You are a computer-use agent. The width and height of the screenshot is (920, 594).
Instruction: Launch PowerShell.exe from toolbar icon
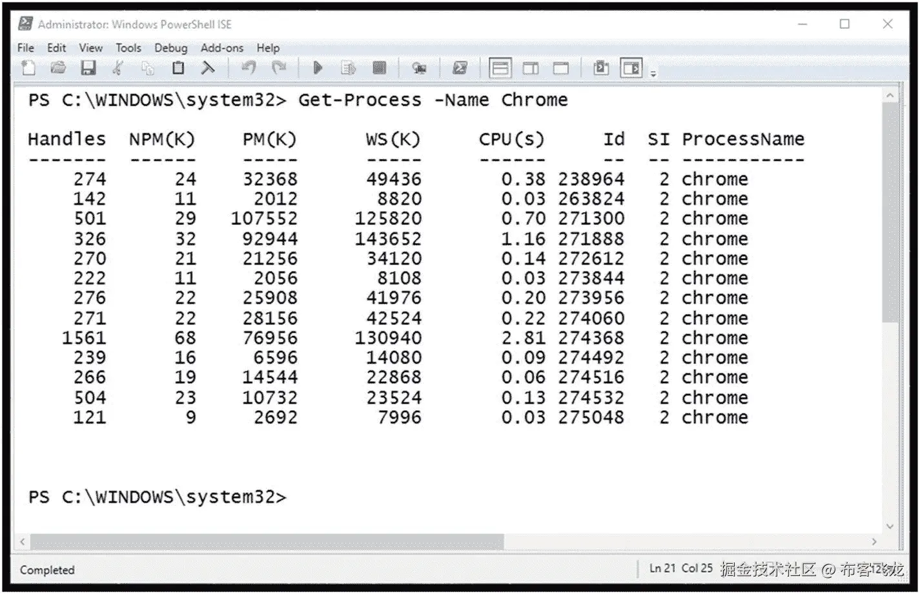460,68
